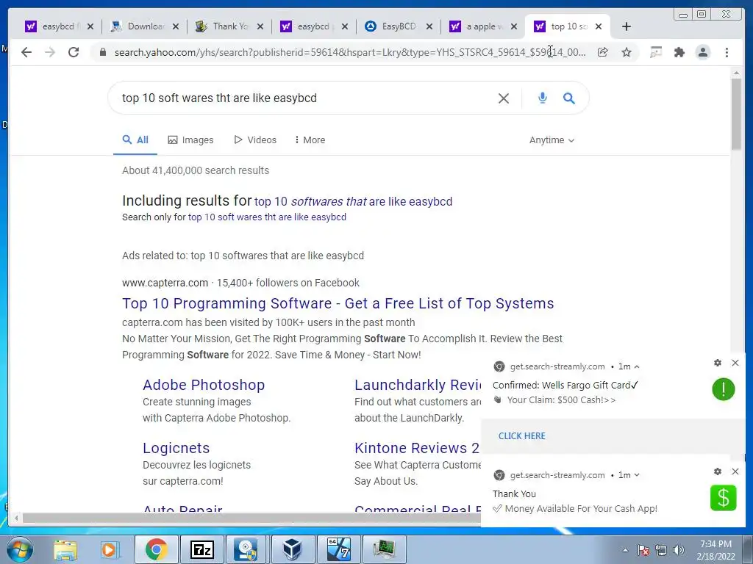
Task: Open the Adobe Photoshop sitelink
Action: pyautogui.click(x=204, y=385)
